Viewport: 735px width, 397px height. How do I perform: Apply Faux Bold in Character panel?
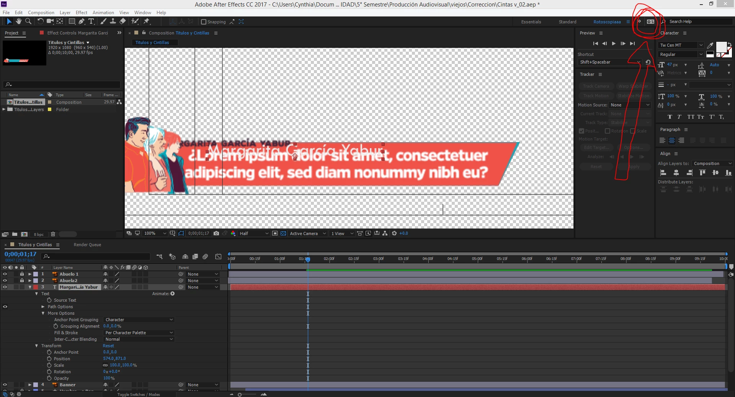pos(670,117)
